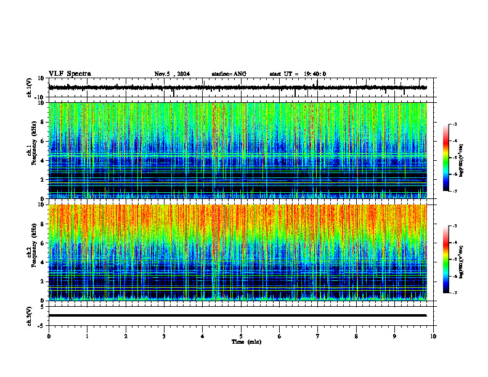
Task: Click the "ch.3(V)" axis label
Action: 29,316
